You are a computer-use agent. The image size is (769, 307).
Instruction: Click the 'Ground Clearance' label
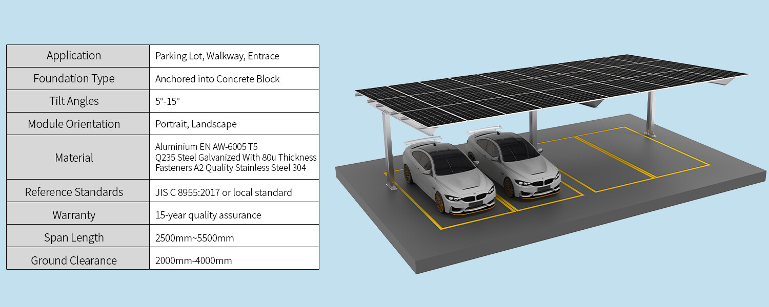tap(74, 260)
